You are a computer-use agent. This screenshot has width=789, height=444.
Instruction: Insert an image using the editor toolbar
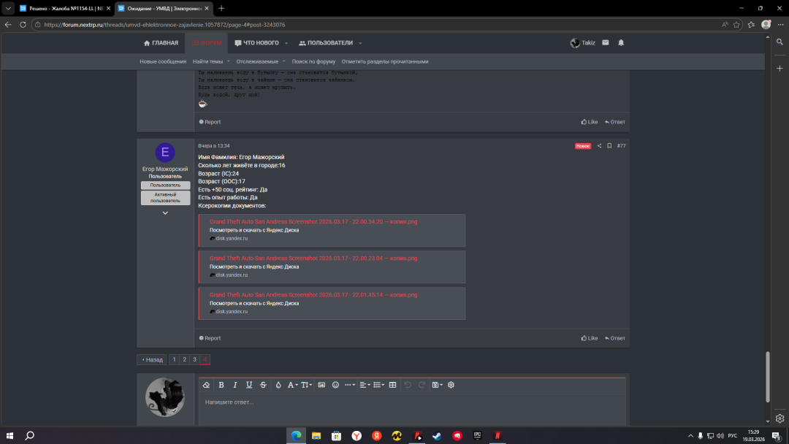coord(321,385)
